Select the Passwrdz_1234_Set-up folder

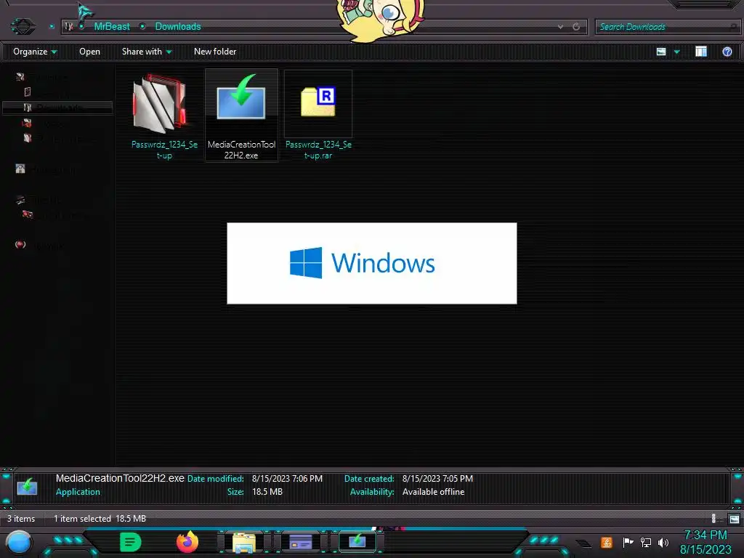[164, 116]
